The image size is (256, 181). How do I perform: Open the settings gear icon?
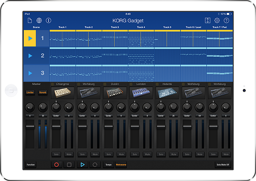217,21
